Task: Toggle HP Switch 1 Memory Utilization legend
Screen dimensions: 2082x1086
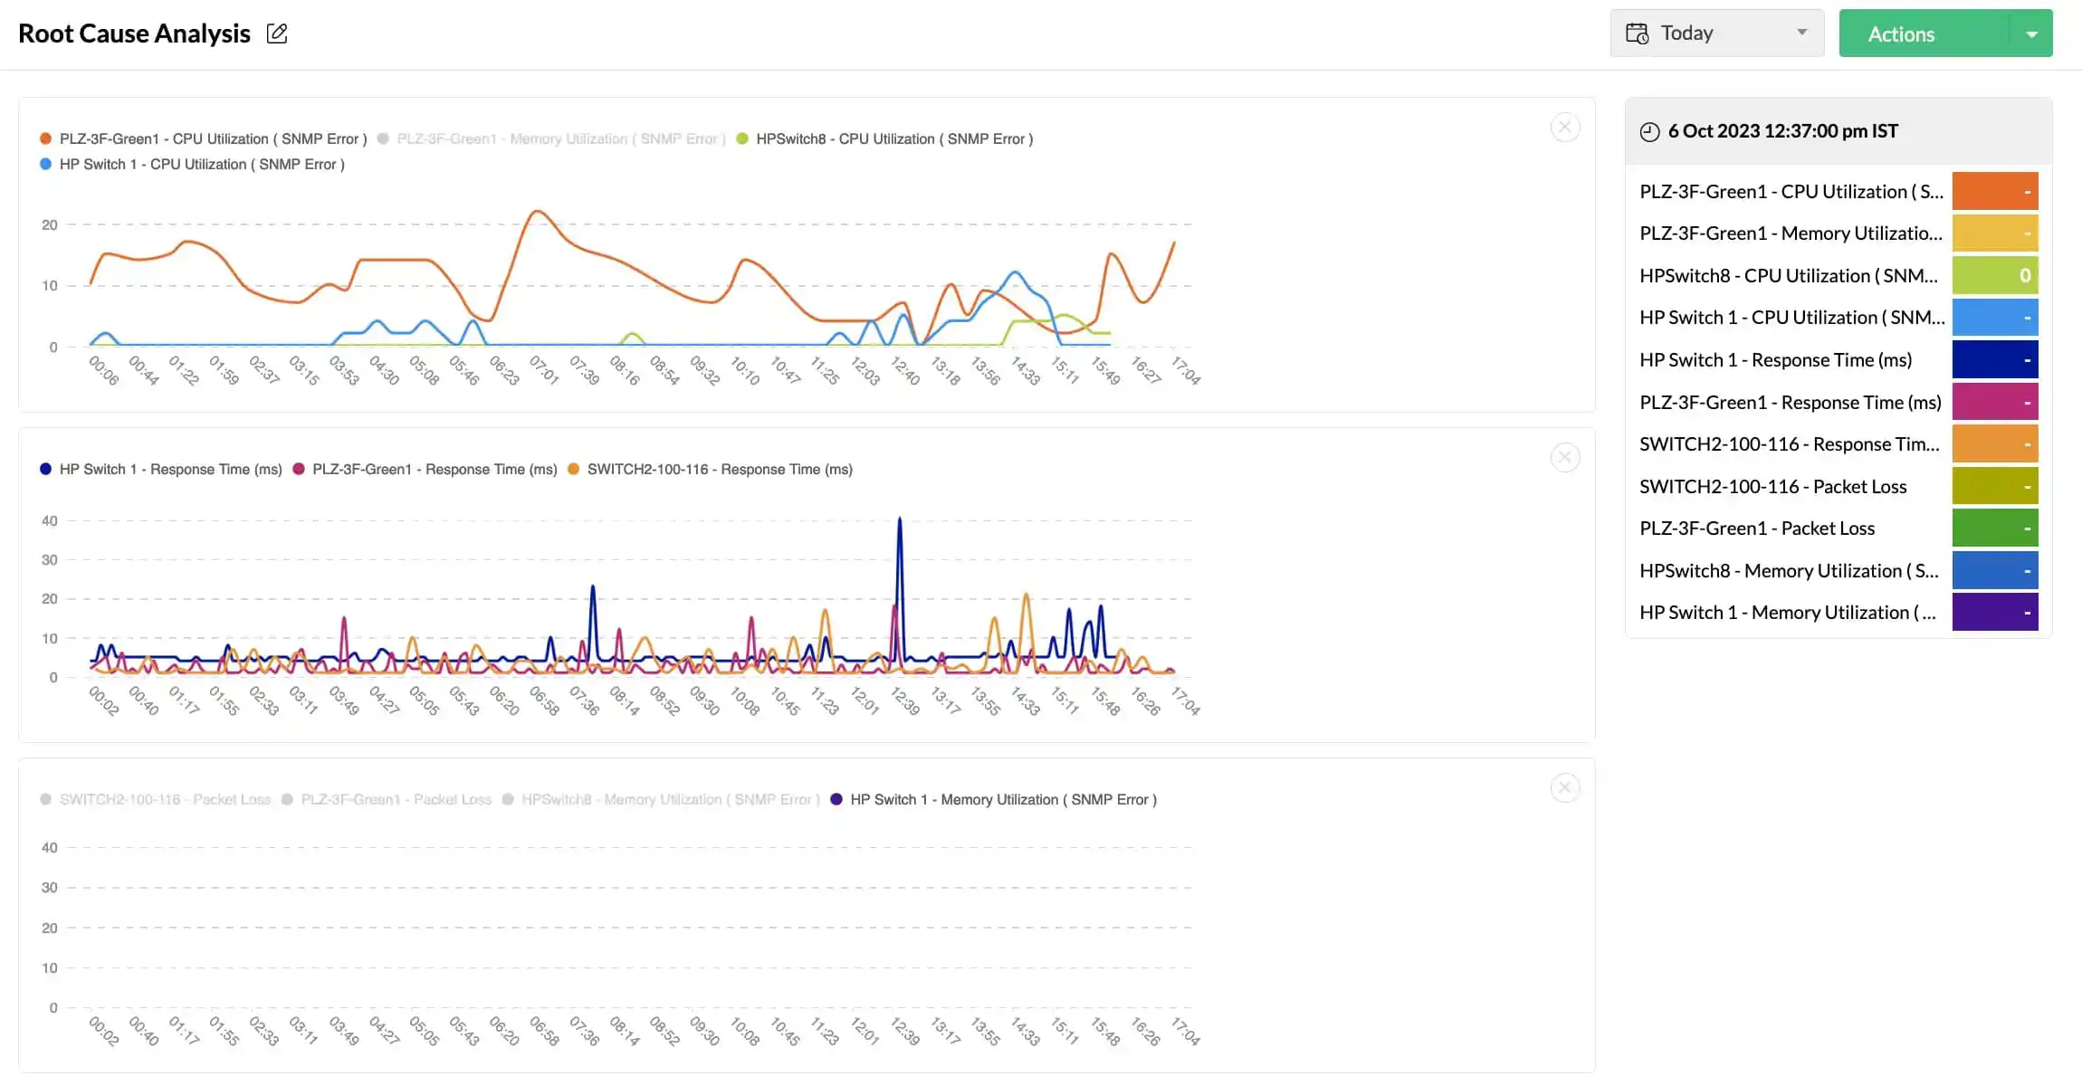Action: pyautogui.click(x=1003, y=800)
